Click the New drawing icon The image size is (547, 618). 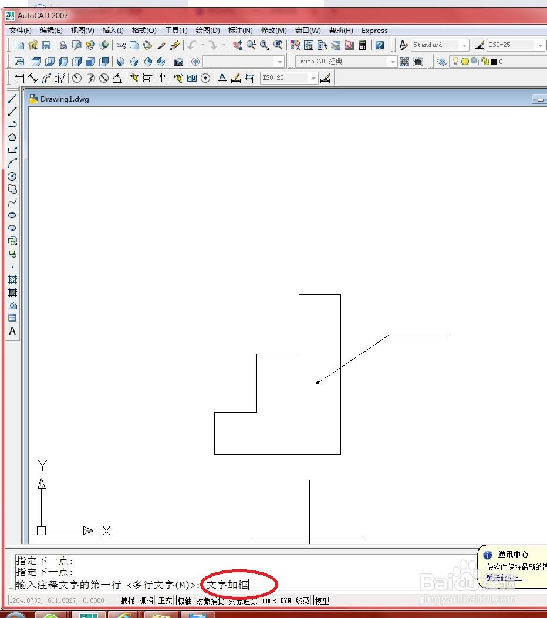[x=19, y=45]
